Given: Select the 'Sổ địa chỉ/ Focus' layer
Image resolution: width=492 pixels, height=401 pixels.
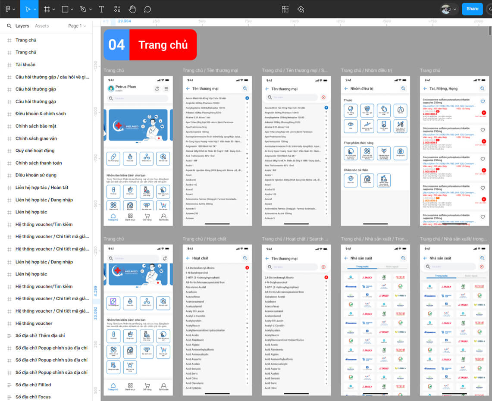Looking at the screenshot, I should pos(33,397).
